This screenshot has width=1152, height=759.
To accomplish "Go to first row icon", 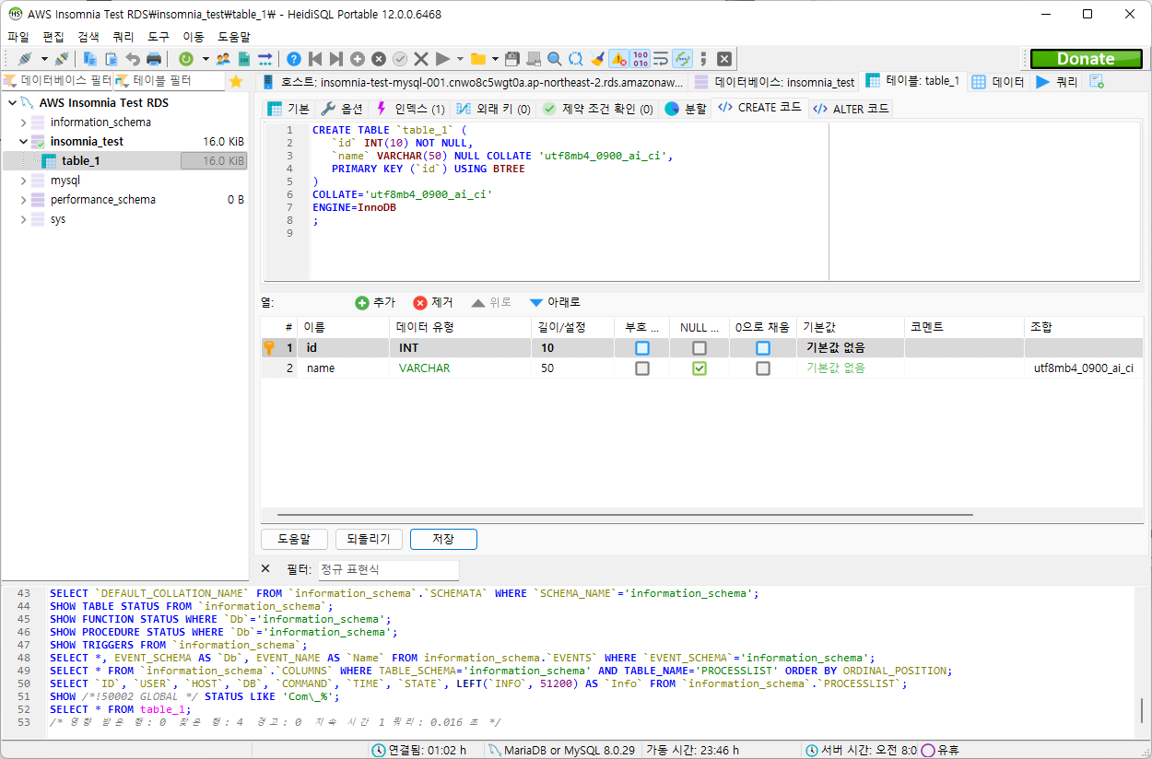I will click(x=315, y=59).
